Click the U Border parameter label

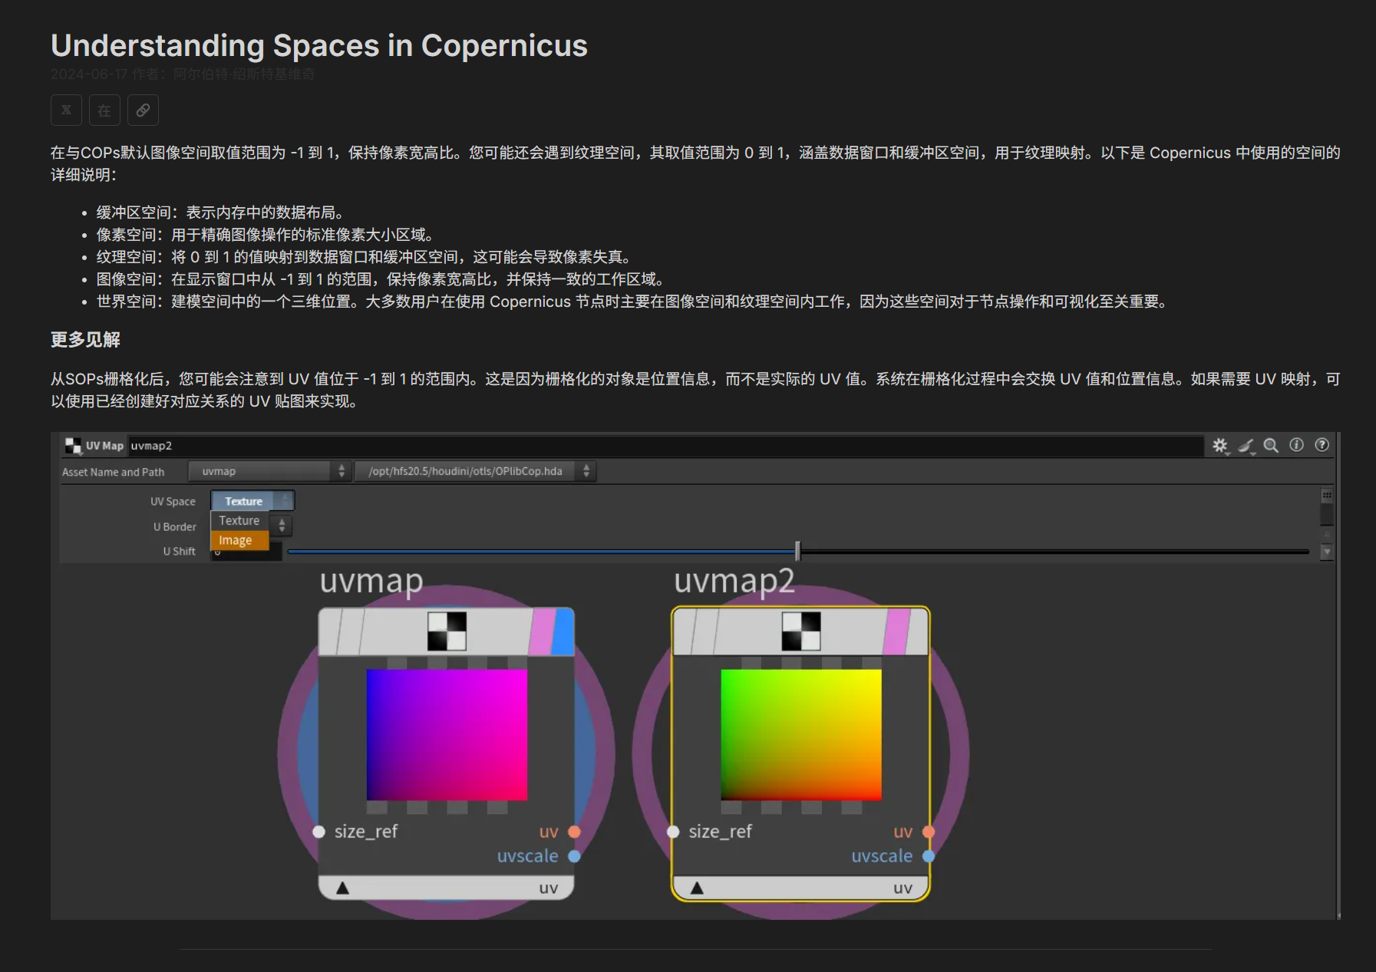point(175,526)
